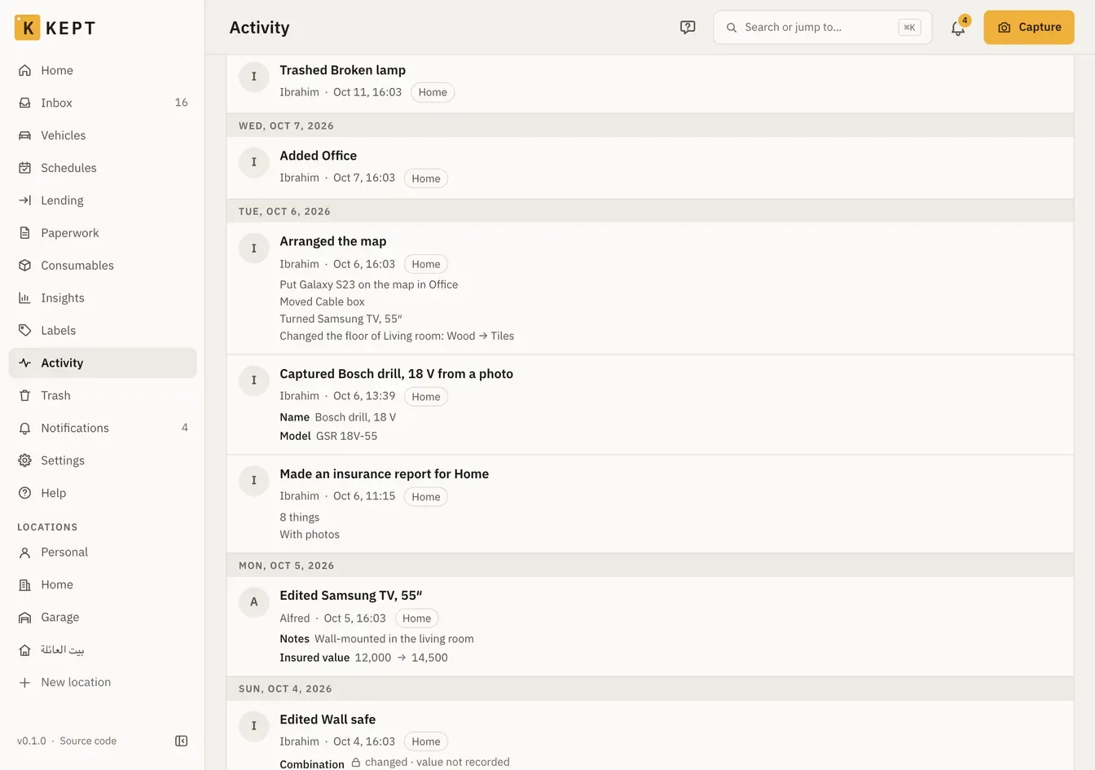1095x770 pixels.
Task: Click the "Edited Wall safe" title
Action: click(x=328, y=719)
